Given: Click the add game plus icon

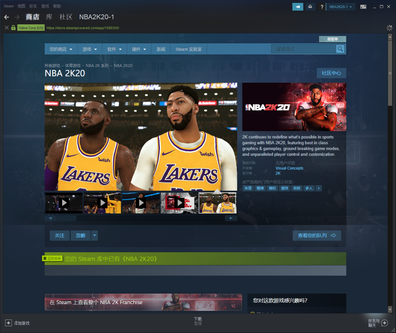Looking at the screenshot, I should pos(8,323).
